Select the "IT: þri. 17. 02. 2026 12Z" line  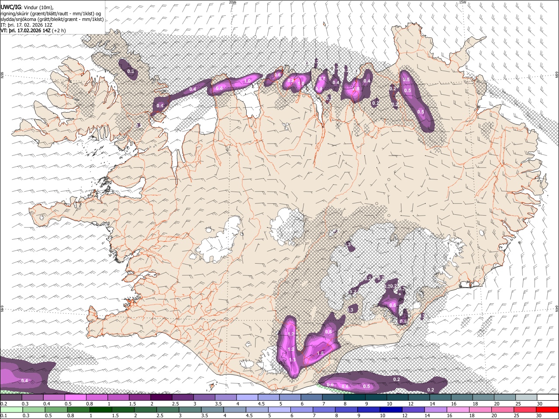tap(27, 25)
